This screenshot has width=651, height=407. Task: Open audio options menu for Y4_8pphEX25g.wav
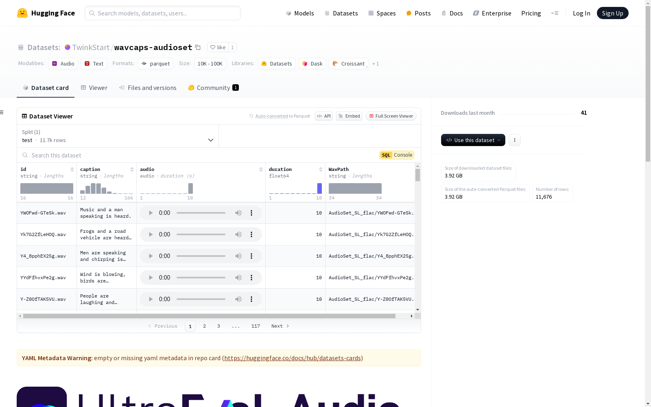[251, 256]
